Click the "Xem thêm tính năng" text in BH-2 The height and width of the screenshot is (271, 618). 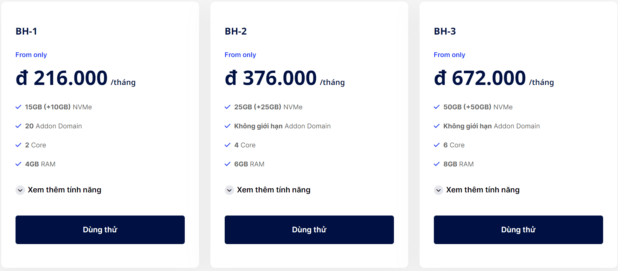point(274,190)
